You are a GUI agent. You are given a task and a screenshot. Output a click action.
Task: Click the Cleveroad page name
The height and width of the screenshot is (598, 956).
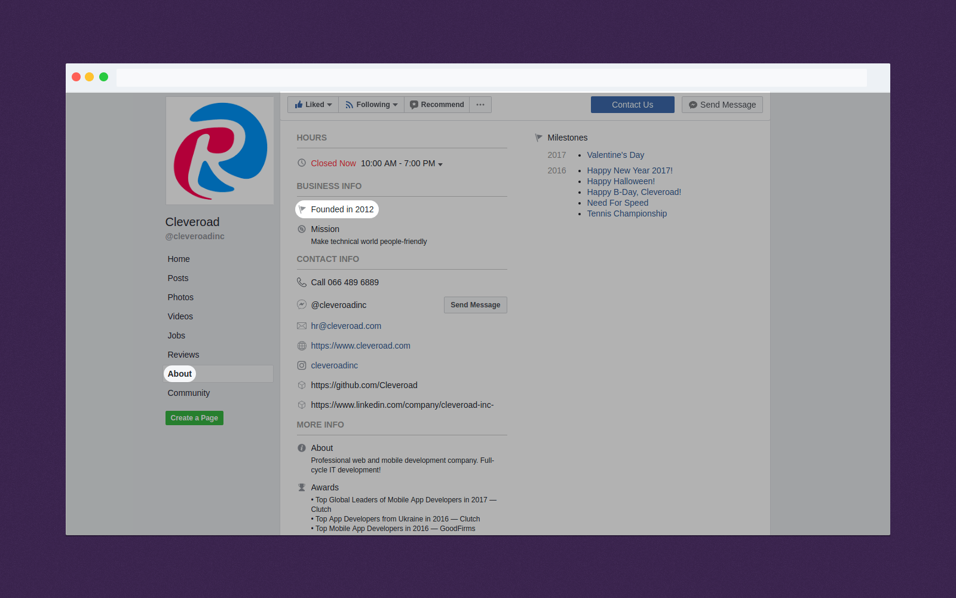(192, 222)
